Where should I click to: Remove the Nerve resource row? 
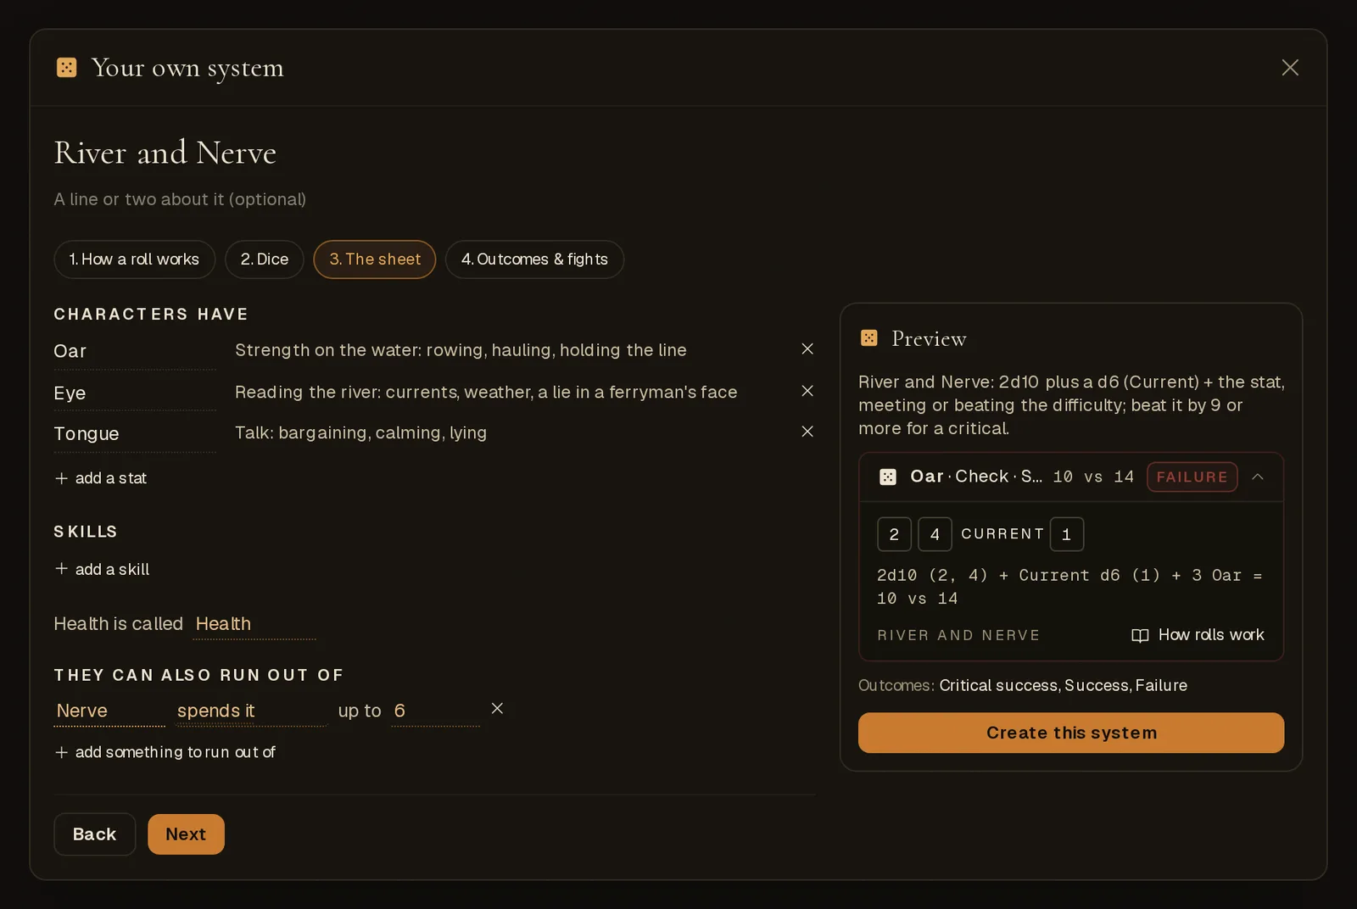497,708
